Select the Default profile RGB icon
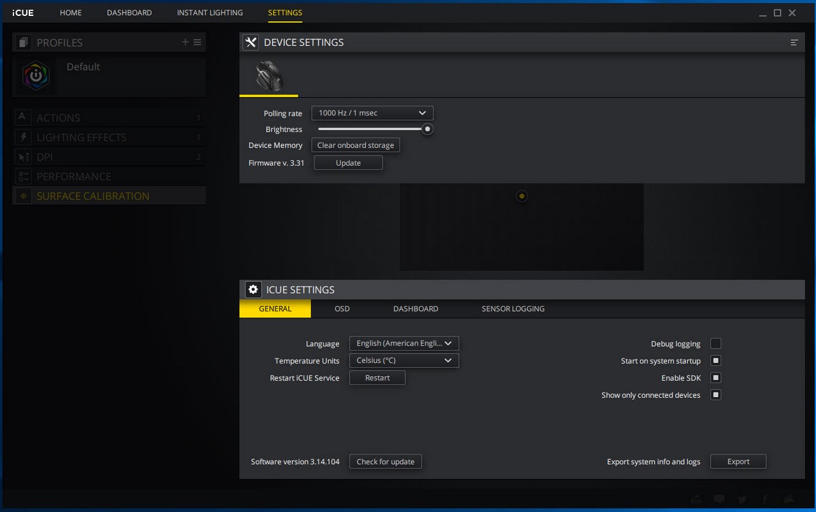 (36, 76)
